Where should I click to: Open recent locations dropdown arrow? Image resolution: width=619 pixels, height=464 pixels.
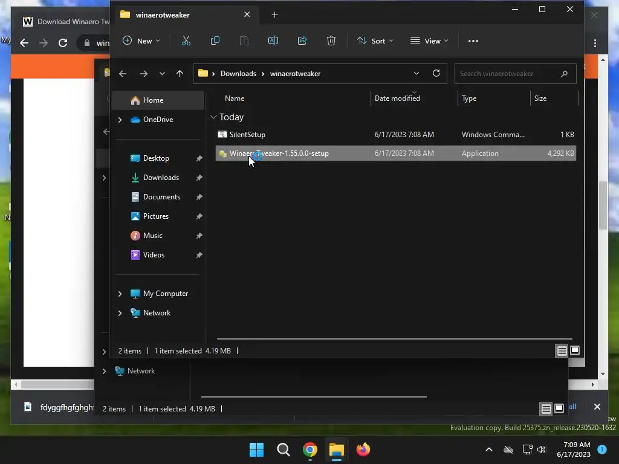162,74
